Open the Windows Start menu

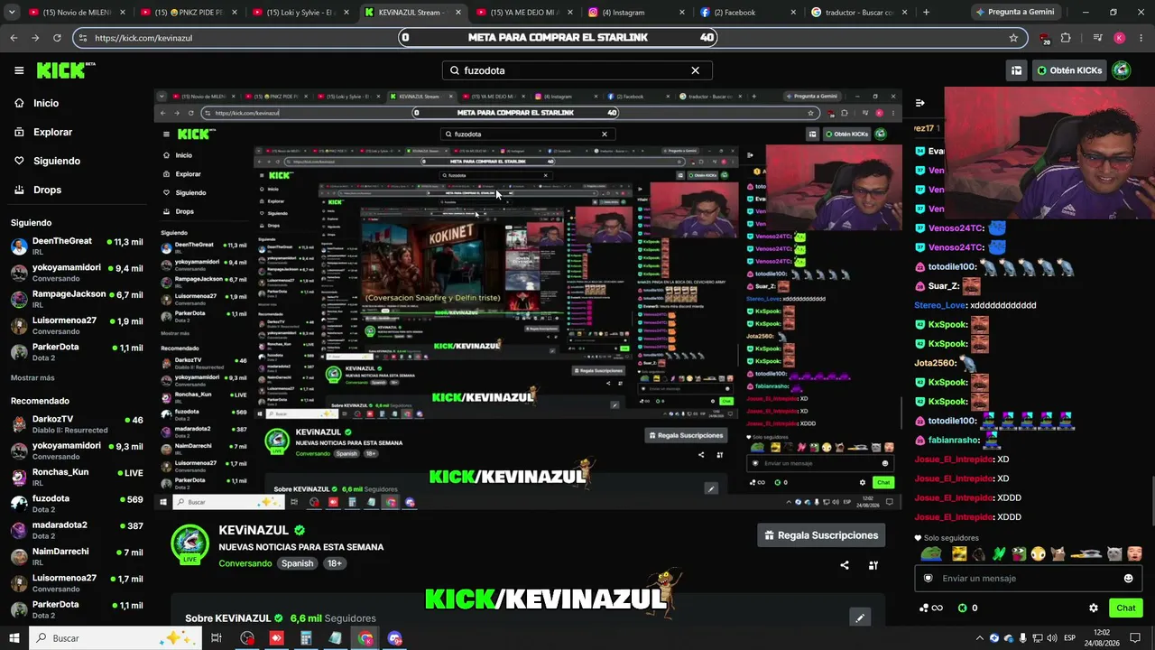(x=14, y=638)
